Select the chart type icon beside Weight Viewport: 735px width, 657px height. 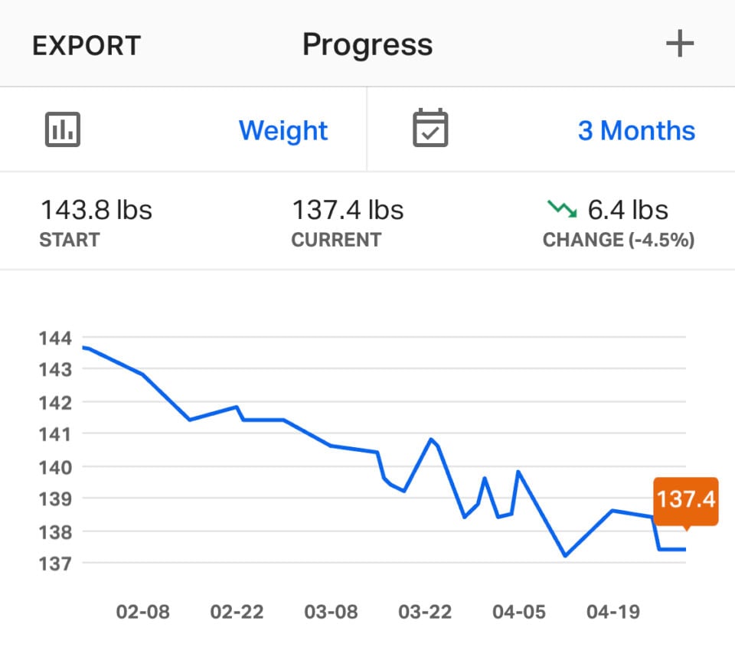click(x=61, y=129)
